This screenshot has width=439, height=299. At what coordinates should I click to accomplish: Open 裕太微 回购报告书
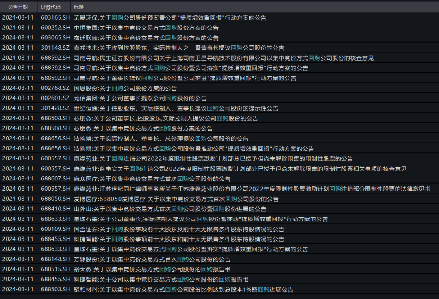[x=152, y=269]
